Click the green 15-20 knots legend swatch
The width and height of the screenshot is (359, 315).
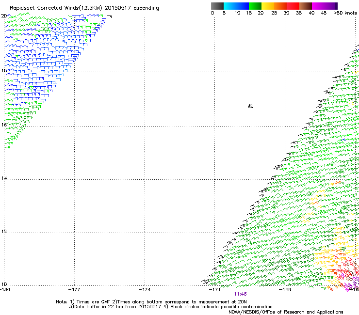point(255,6)
